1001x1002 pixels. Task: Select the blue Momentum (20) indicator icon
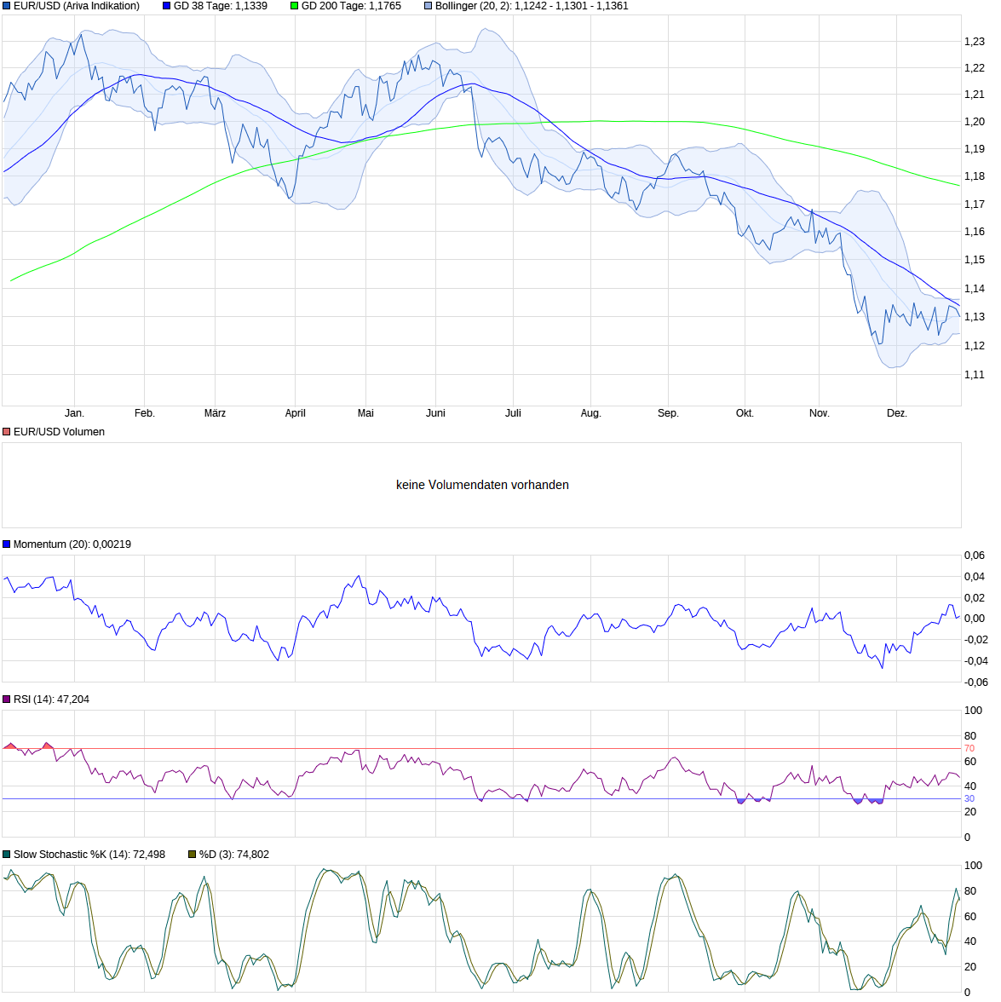pyautogui.click(x=7, y=544)
